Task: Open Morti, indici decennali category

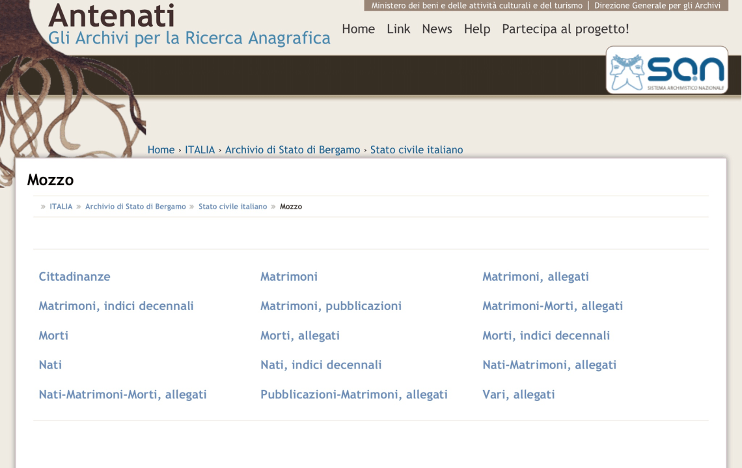Action: [545, 336]
